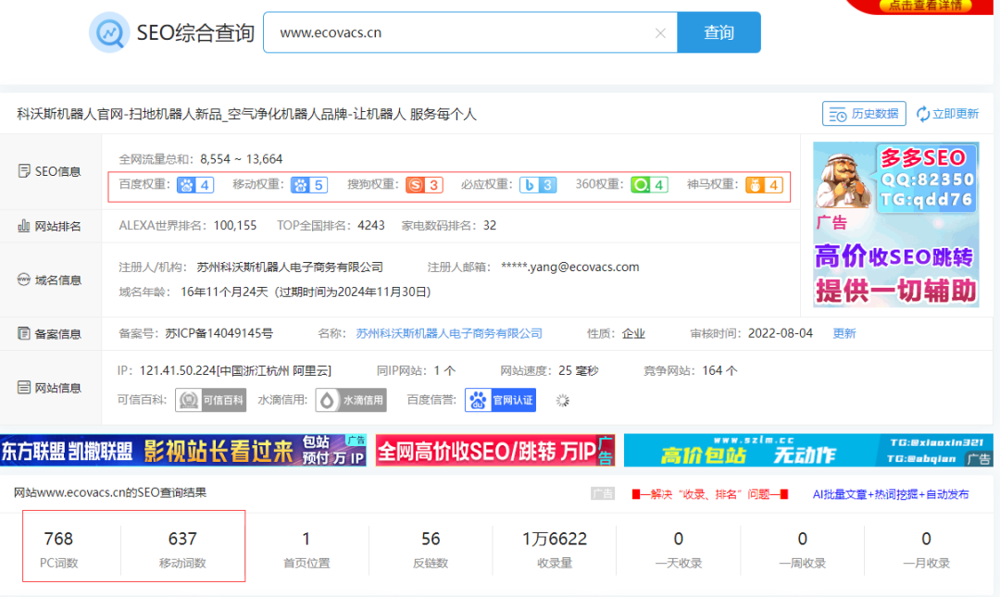
Task: Click the 点击查看详情 red button at top
Action: pos(925,6)
